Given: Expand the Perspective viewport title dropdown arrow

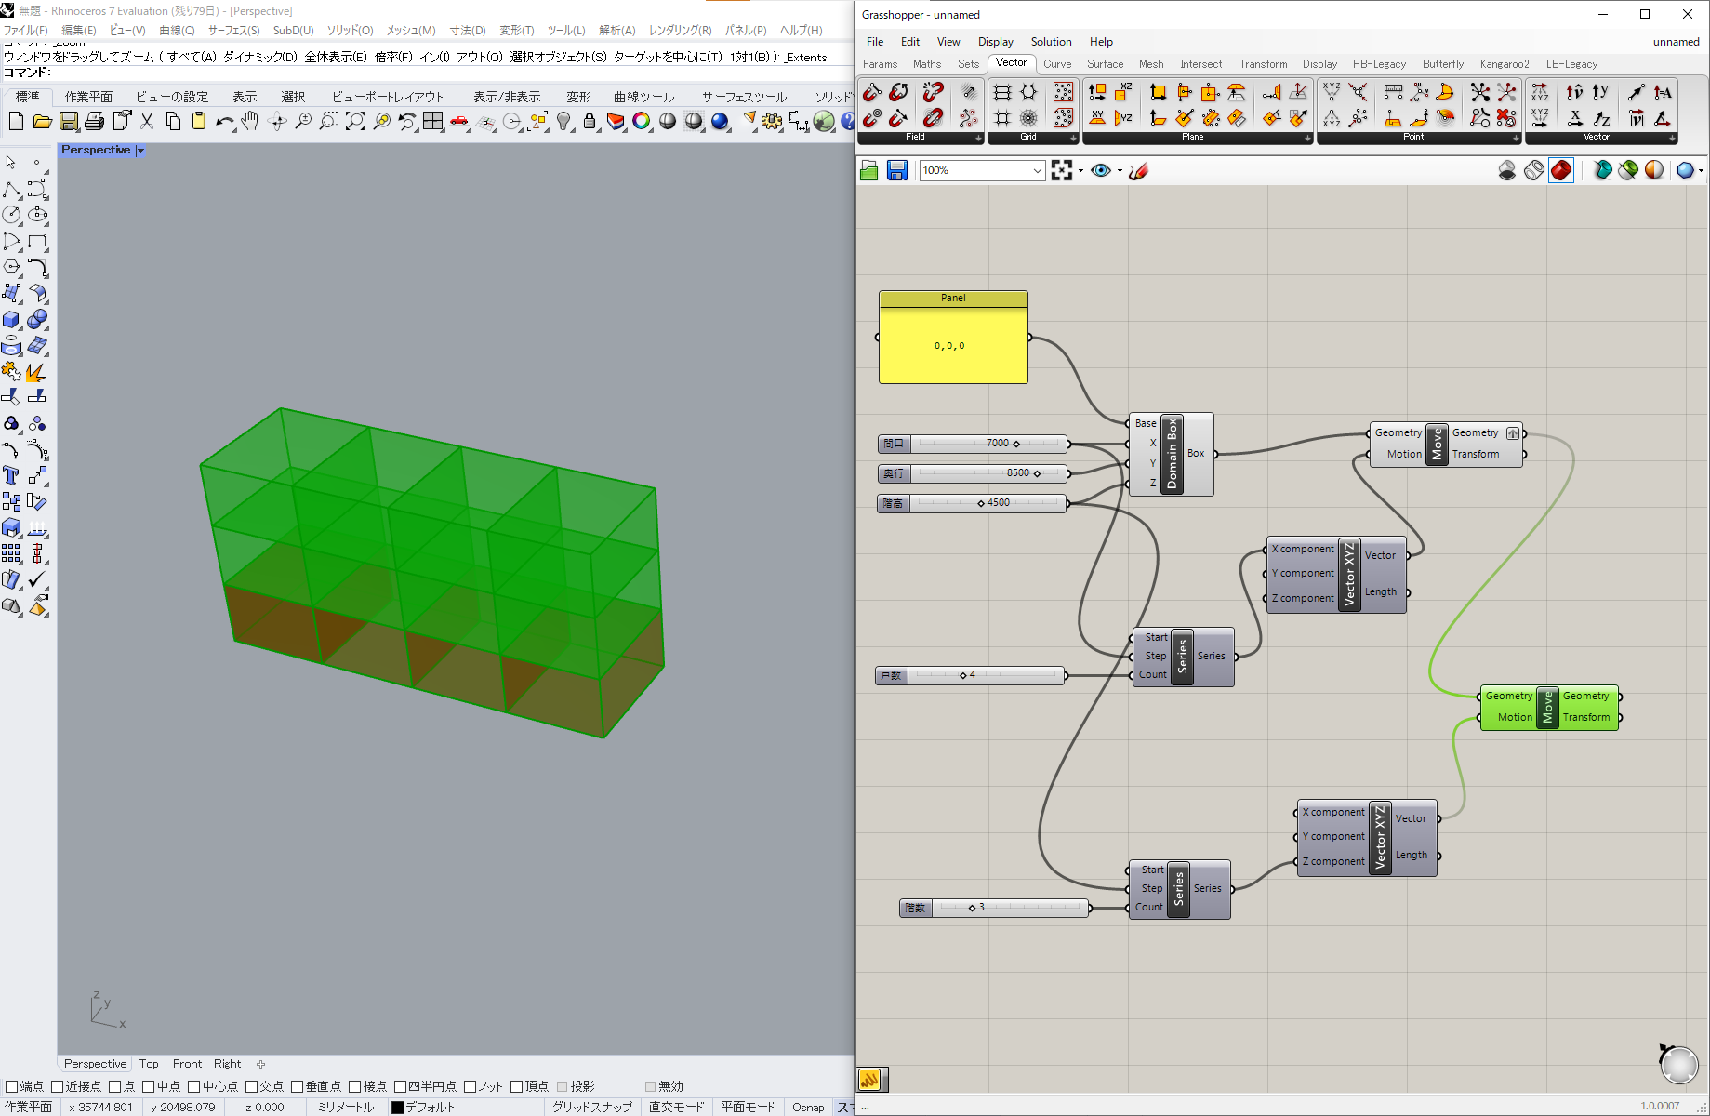Looking at the screenshot, I should [140, 151].
